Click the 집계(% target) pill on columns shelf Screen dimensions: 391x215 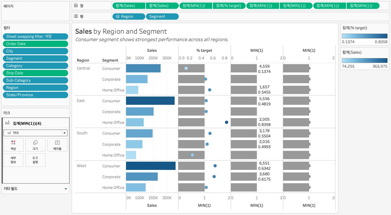click(x=229, y=6)
